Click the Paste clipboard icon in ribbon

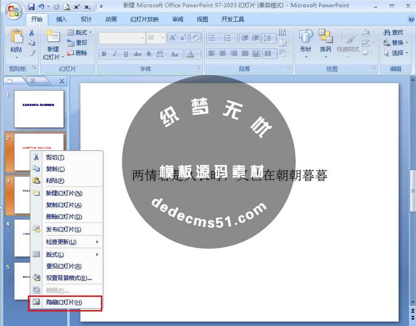click(x=16, y=37)
